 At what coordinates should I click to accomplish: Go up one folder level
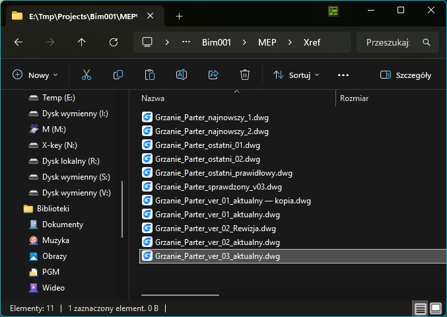[x=81, y=42]
